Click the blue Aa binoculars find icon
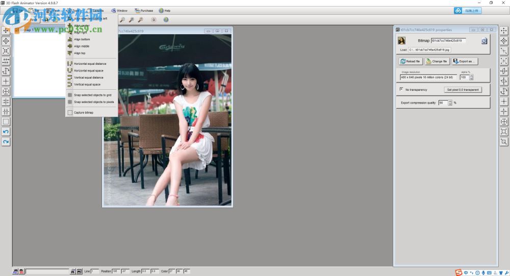The width and height of the screenshot is (510, 276). (x=15, y=271)
